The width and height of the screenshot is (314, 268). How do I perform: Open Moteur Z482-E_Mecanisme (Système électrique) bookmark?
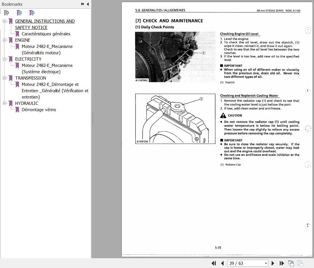click(47, 69)
